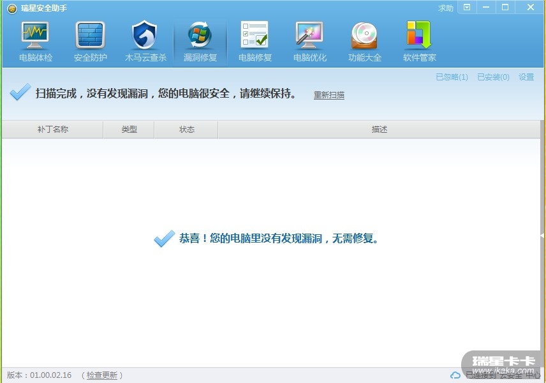Expand the side panel arrow on right edge
Screen dimensions: 546x383
click(543, 236)
